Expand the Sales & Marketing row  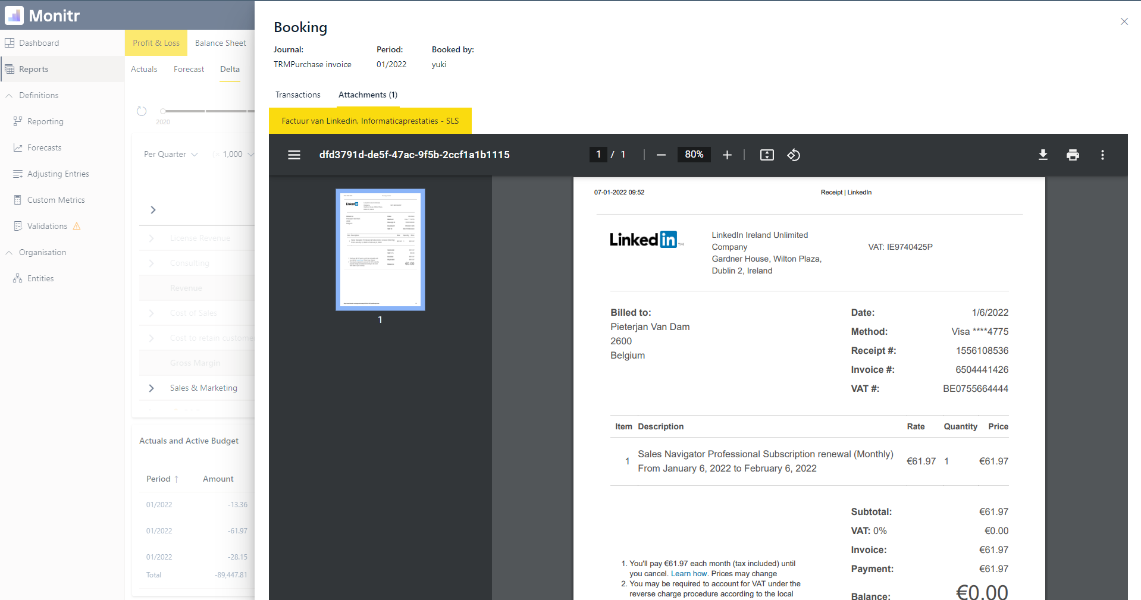pos(151,388)
